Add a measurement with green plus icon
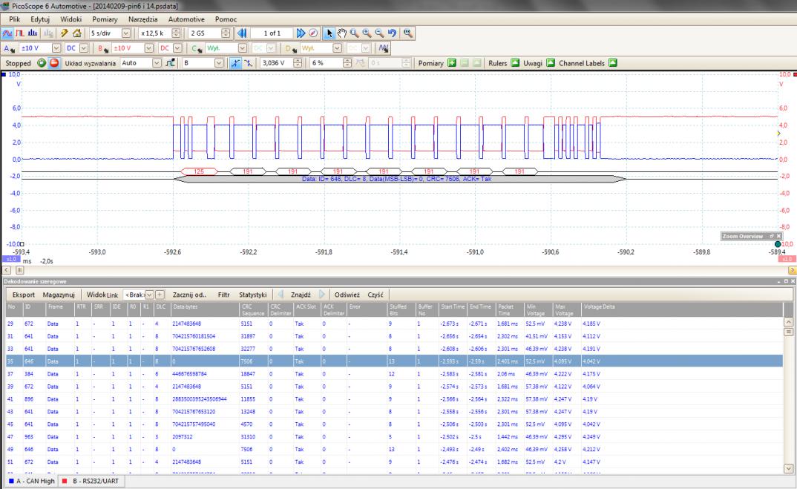The width and height of the screenshot is (797, 489). pyautogui.click(x=451, y=63)
